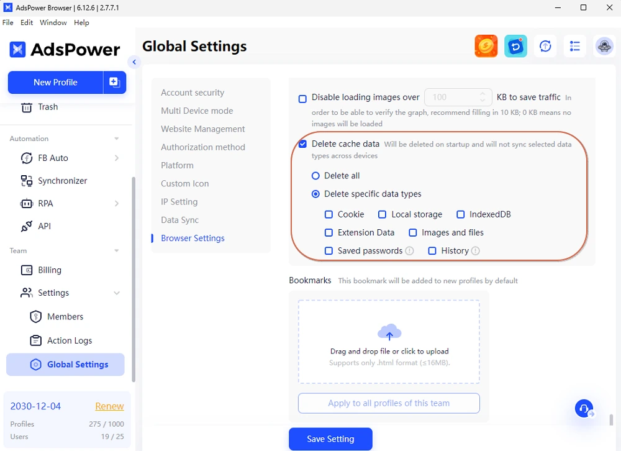Collapse the sidebar with the arrow

pos(134,62)
